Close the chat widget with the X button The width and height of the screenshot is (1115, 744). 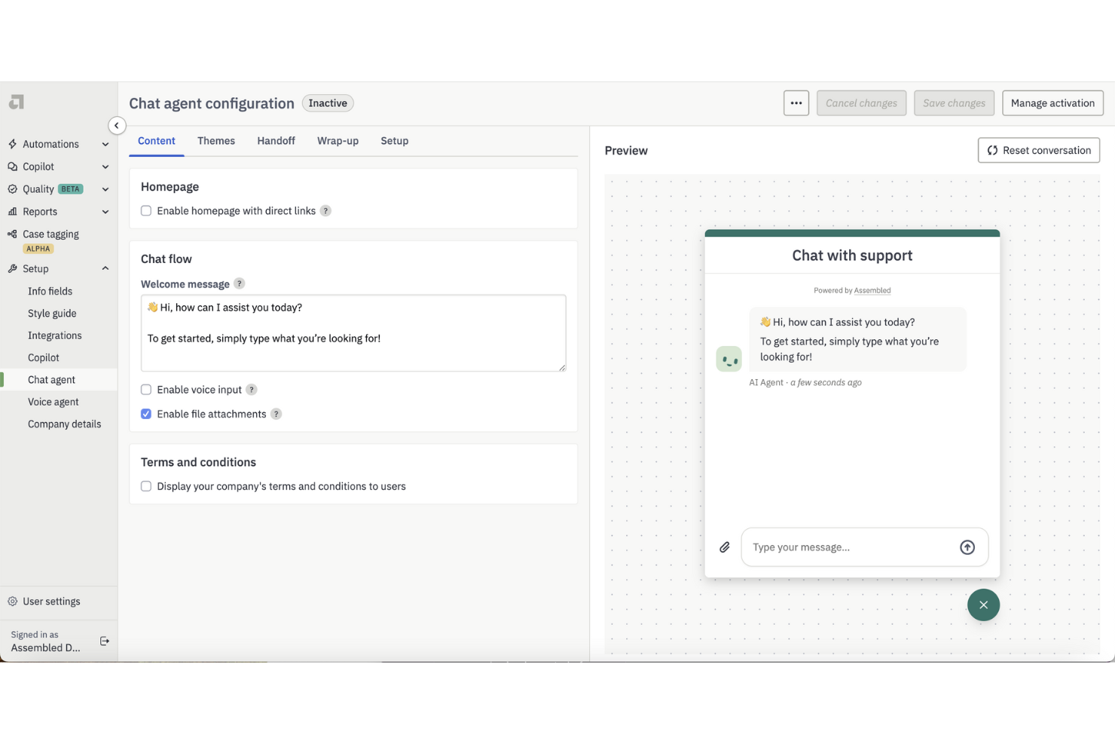(x=983, y=605)
